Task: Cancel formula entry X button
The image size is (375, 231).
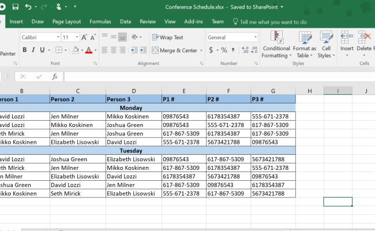Action: [x=22, y=76]
